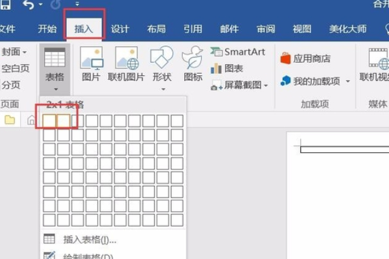Image resolution: width=389 pixels, height=259 pixels.
Task: Insert a 分页 page break
Action: (x=10, y=85)
